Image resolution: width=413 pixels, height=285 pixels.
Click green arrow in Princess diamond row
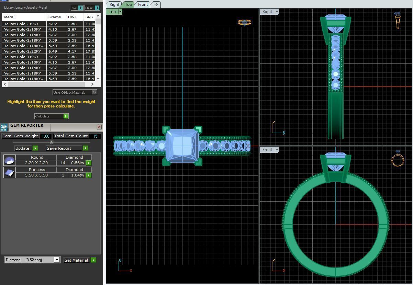click(x=89, y=175)
